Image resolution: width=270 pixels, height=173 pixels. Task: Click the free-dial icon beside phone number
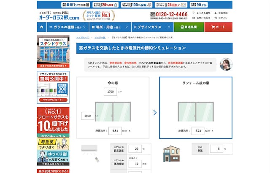tap(153, 14)
